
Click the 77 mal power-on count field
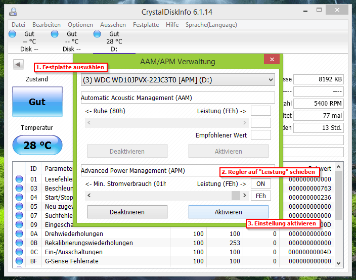(x=319, y=116)
